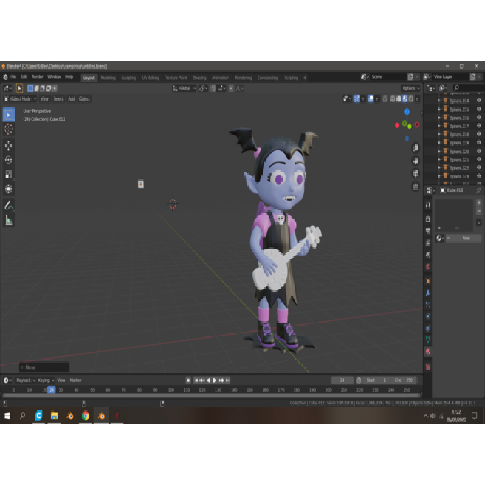Toggle viewport overlays button
This screenshot has width=485, height=485.
point(370,99)
